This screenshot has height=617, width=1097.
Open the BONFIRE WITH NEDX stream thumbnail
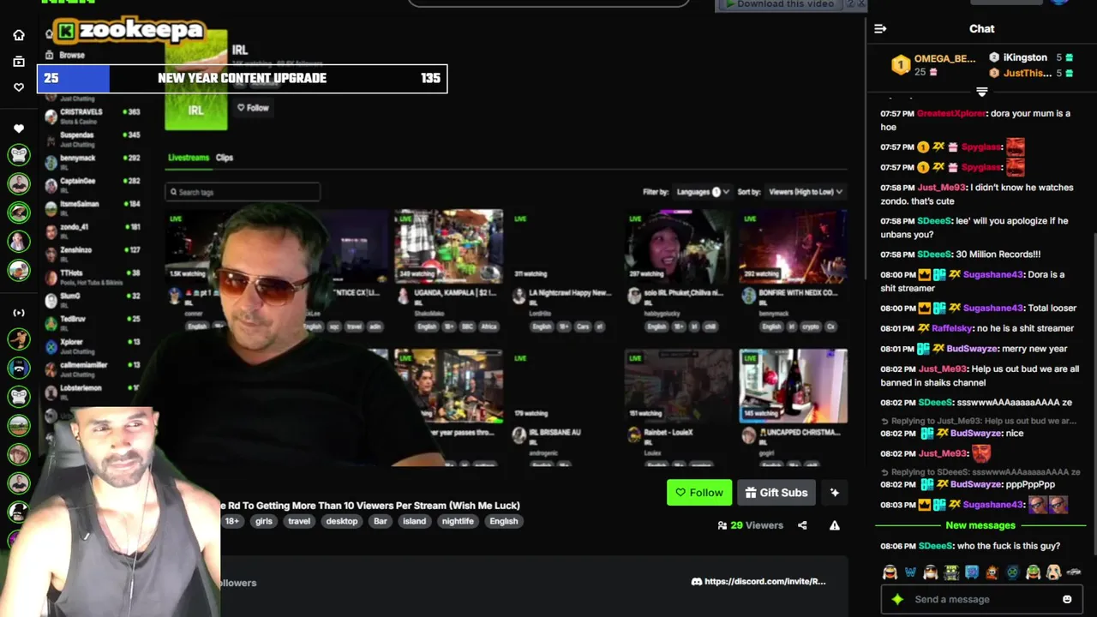click(x=793, y=246)
